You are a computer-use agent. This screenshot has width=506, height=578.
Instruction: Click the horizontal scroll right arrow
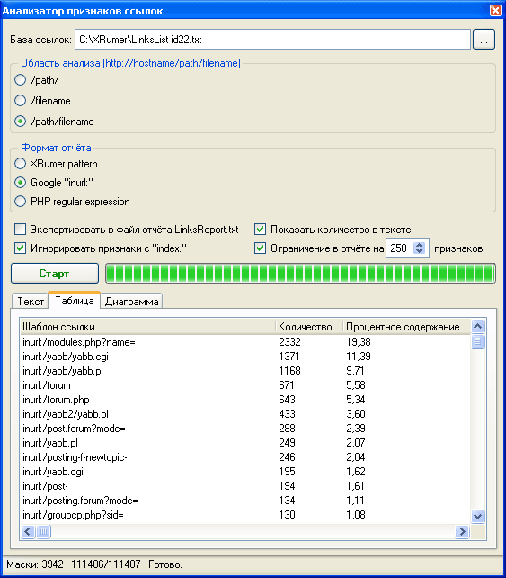pyautogui.click(x=462, y=531)
